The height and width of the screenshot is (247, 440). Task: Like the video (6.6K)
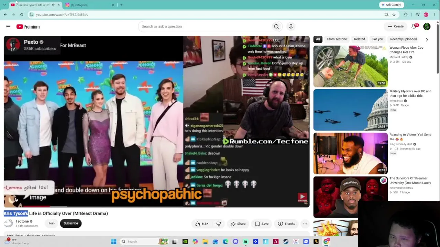202,224
